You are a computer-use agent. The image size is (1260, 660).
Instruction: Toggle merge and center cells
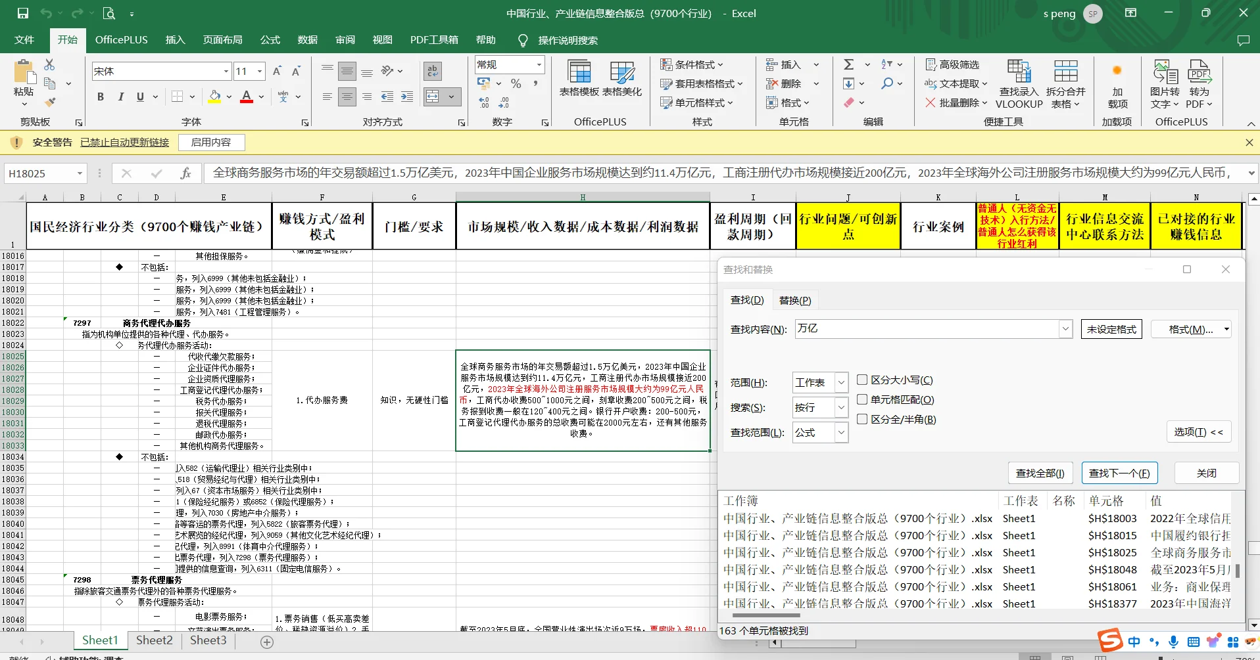(x=433, y=97)
